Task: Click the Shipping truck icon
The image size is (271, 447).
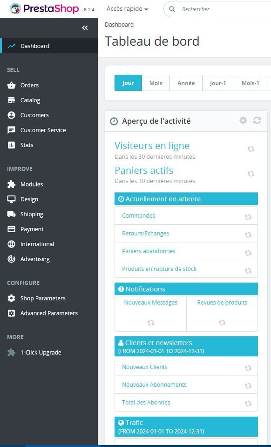Action: 11,214
